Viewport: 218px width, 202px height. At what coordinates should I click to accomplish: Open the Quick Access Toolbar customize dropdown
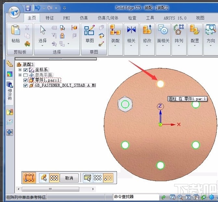[64, 8]
